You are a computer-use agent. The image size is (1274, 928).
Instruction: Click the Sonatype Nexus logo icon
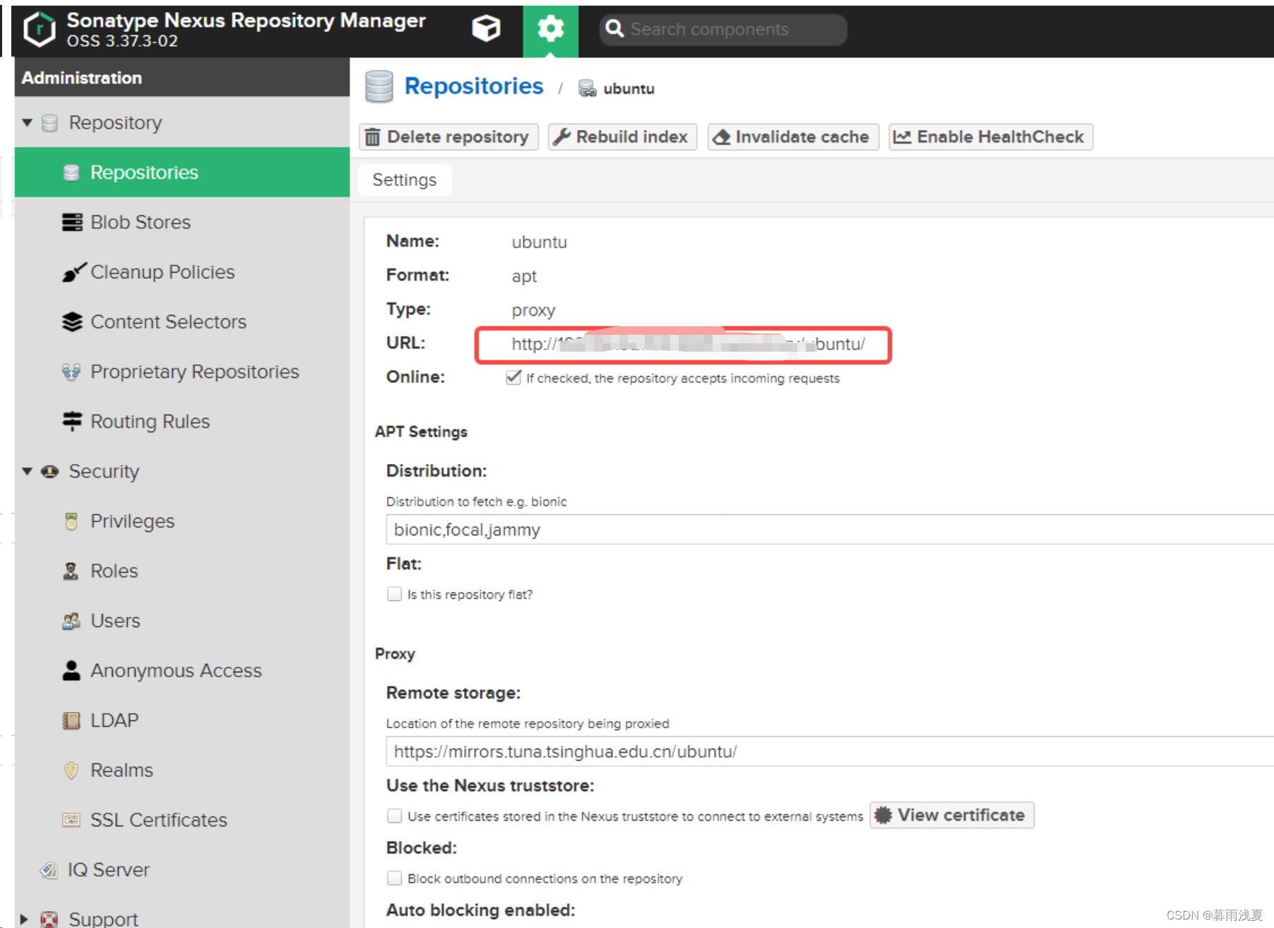tap(40, 30)
